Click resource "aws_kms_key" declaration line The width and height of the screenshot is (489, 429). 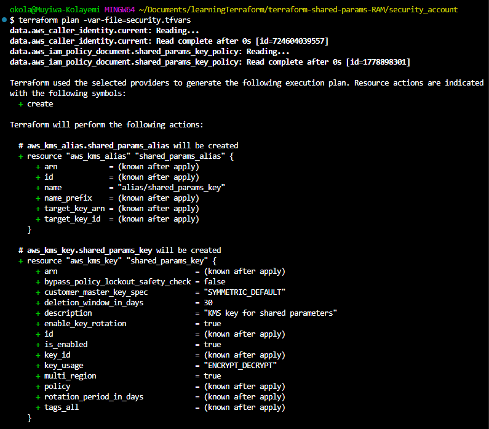coord(117,261)
